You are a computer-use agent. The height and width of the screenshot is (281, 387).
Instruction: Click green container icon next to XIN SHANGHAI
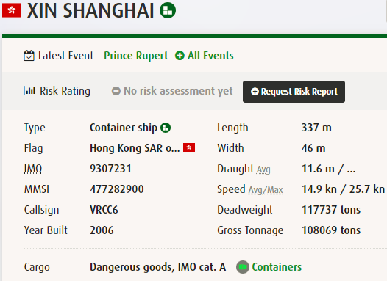pos(168,10)
